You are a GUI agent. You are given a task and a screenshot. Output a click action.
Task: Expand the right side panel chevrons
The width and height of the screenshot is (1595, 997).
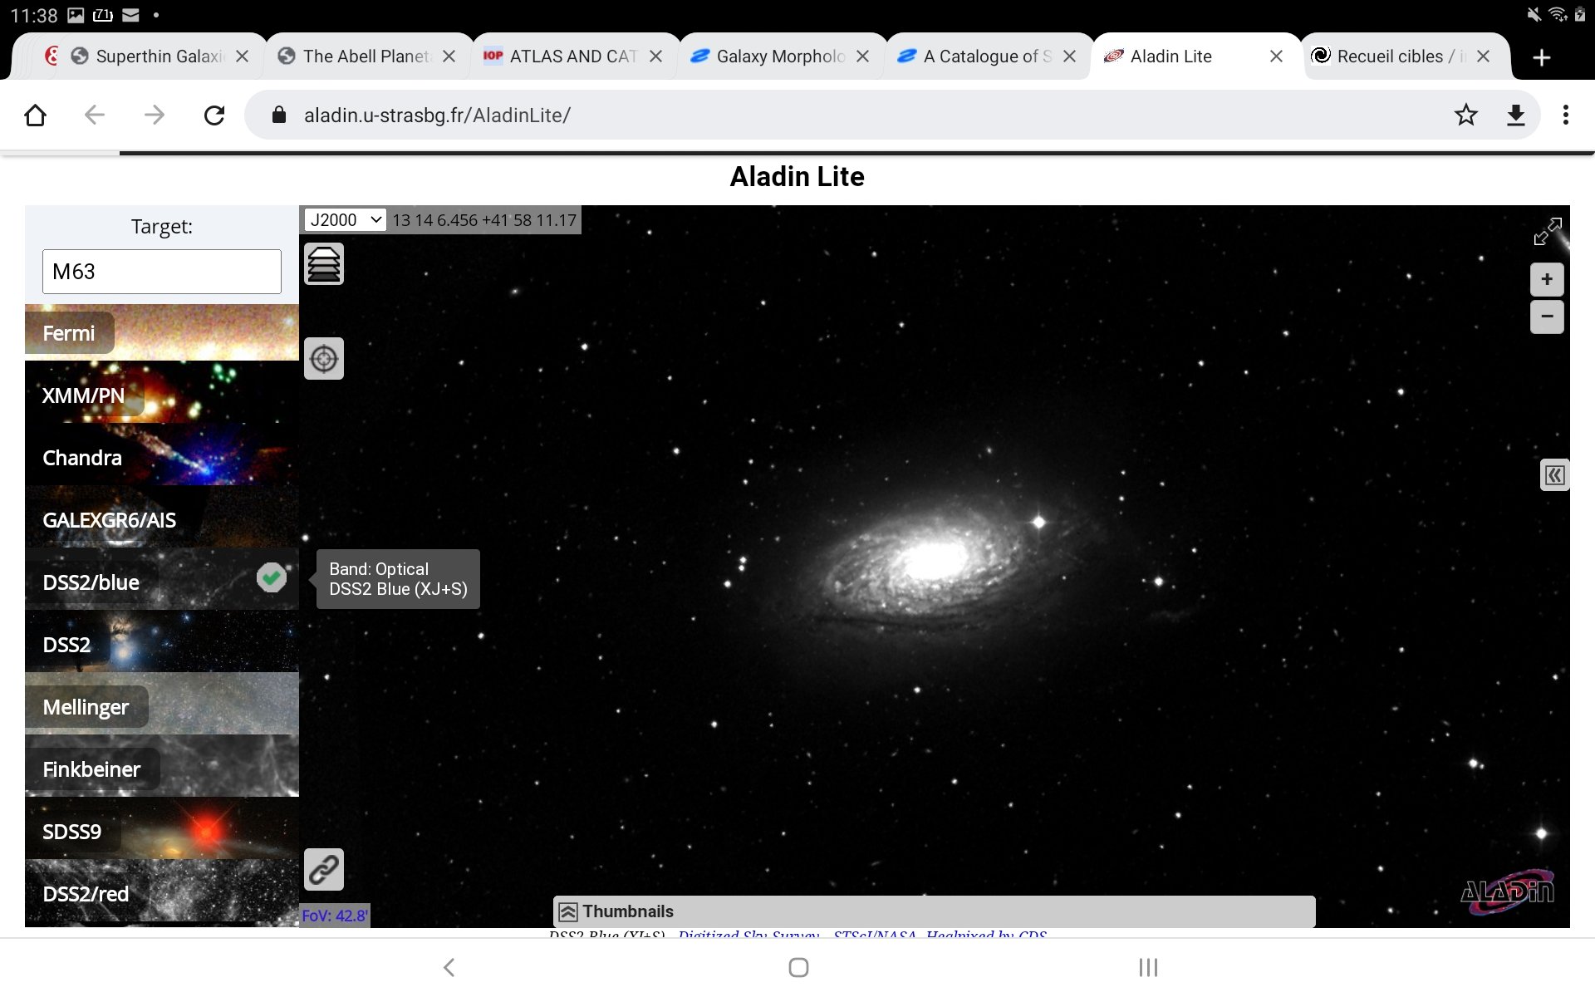click(1554, 475)
